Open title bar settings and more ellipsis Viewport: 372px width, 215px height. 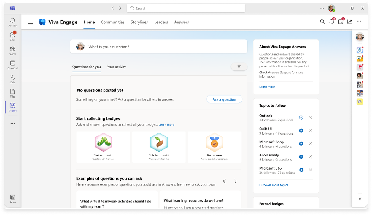tap(322, 8)
